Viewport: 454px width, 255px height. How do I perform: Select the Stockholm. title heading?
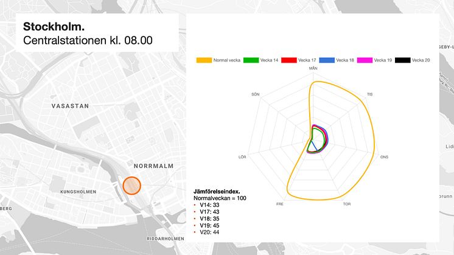pos(54,27)
